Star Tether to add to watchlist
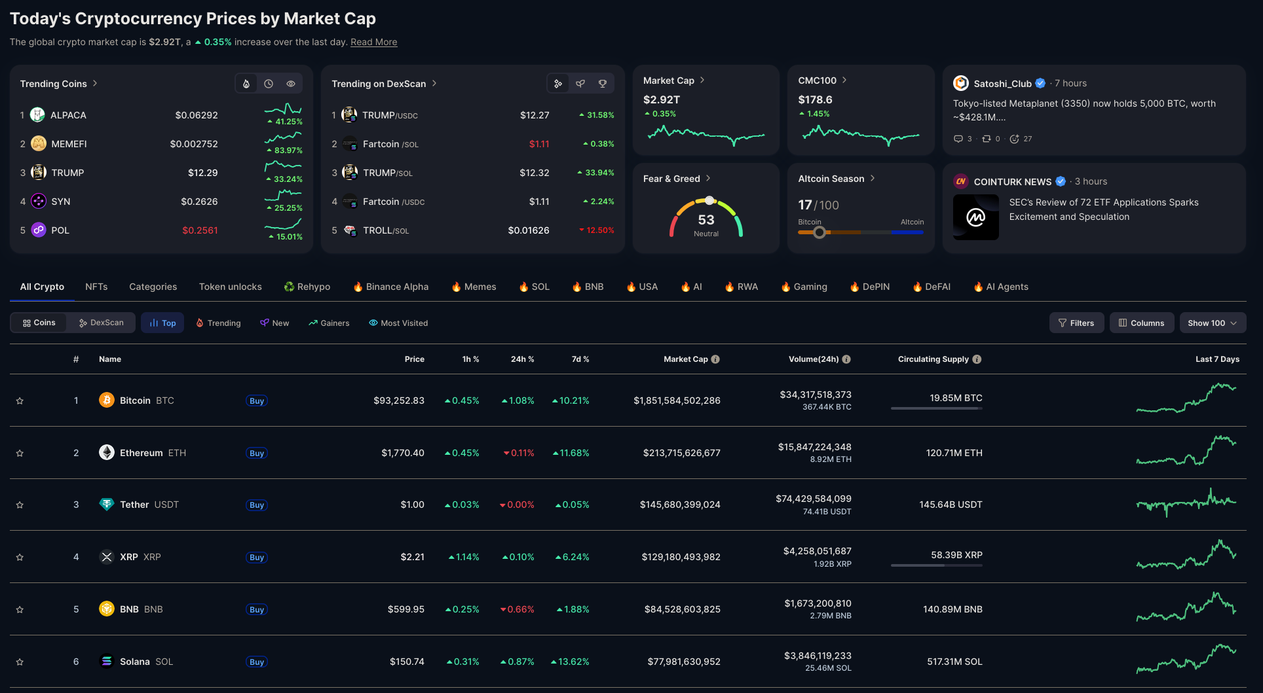Screen dimensions: 1263x693 click(20, 505)
